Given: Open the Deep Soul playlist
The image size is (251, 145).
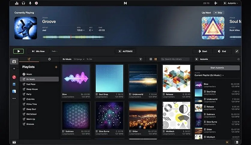Looking at the screenshot, I should tap(39, 109).
